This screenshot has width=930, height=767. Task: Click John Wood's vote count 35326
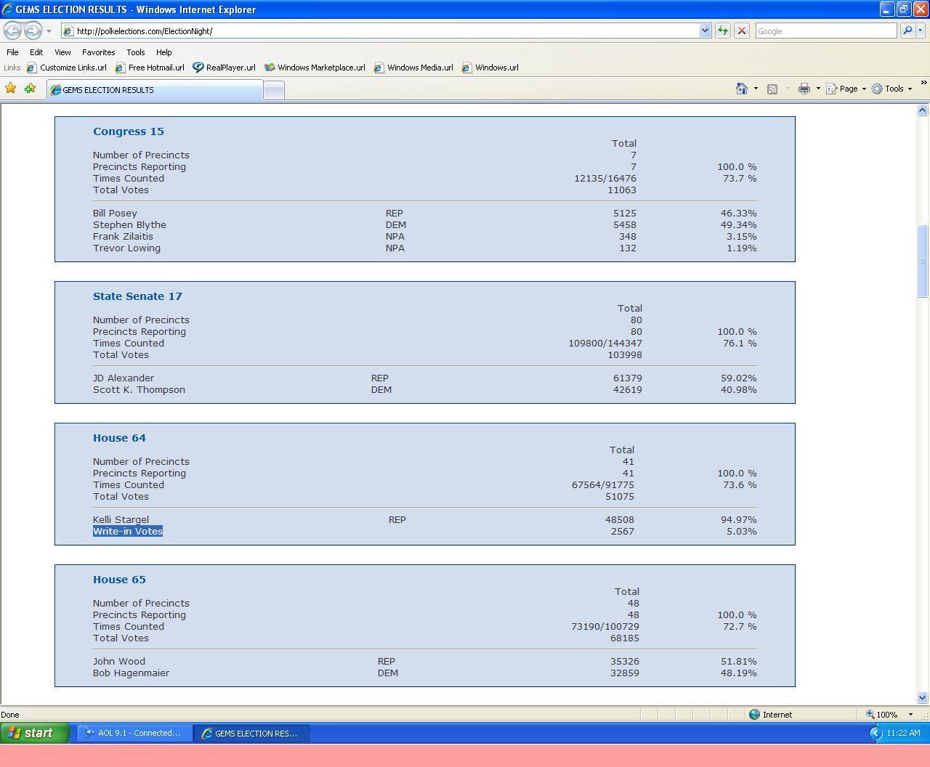point(625,661)
